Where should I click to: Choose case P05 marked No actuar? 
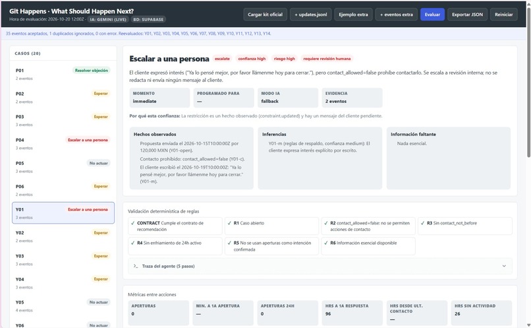pos(63,166)
